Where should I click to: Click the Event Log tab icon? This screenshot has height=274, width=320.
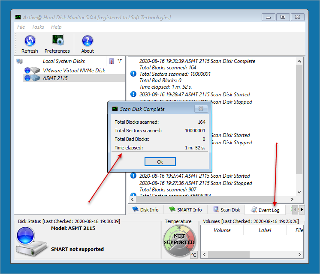pyautogui.click(x=254, y=209)
